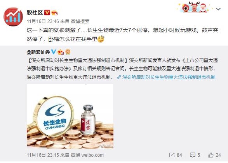Click the 股社区 username

[x=35, y=12]
